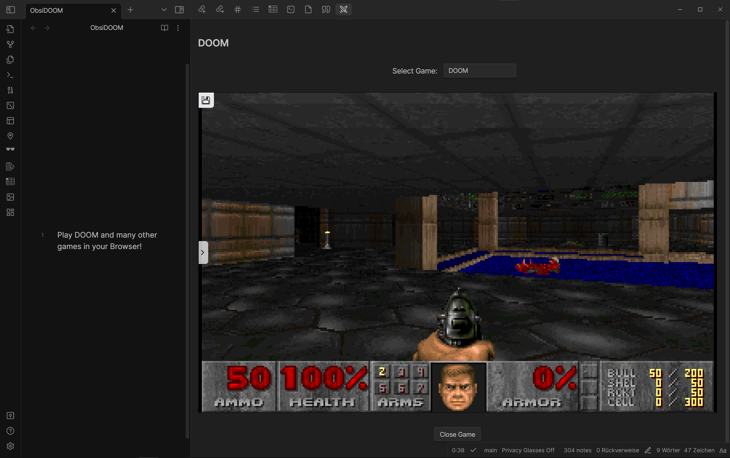Screen dimensions: 730x458
Task: Toggle the right sidebar panel icon
Action: (x=180, y=10)
